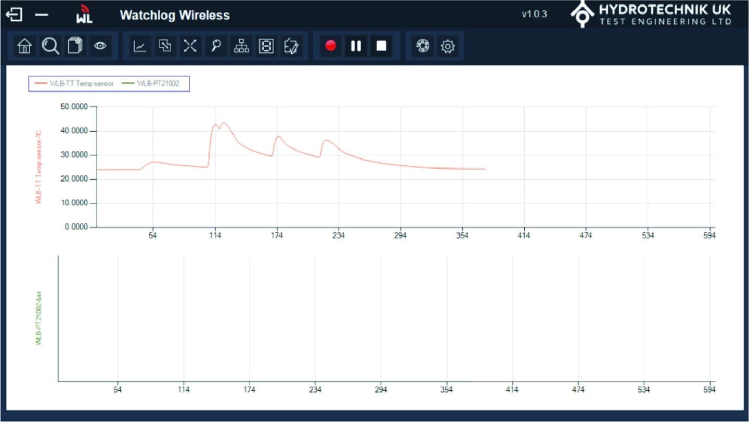Toggle WLB-TT Temp sensor legend entry
The width and height of the screenshot is (749, 422).
(74, 83)
